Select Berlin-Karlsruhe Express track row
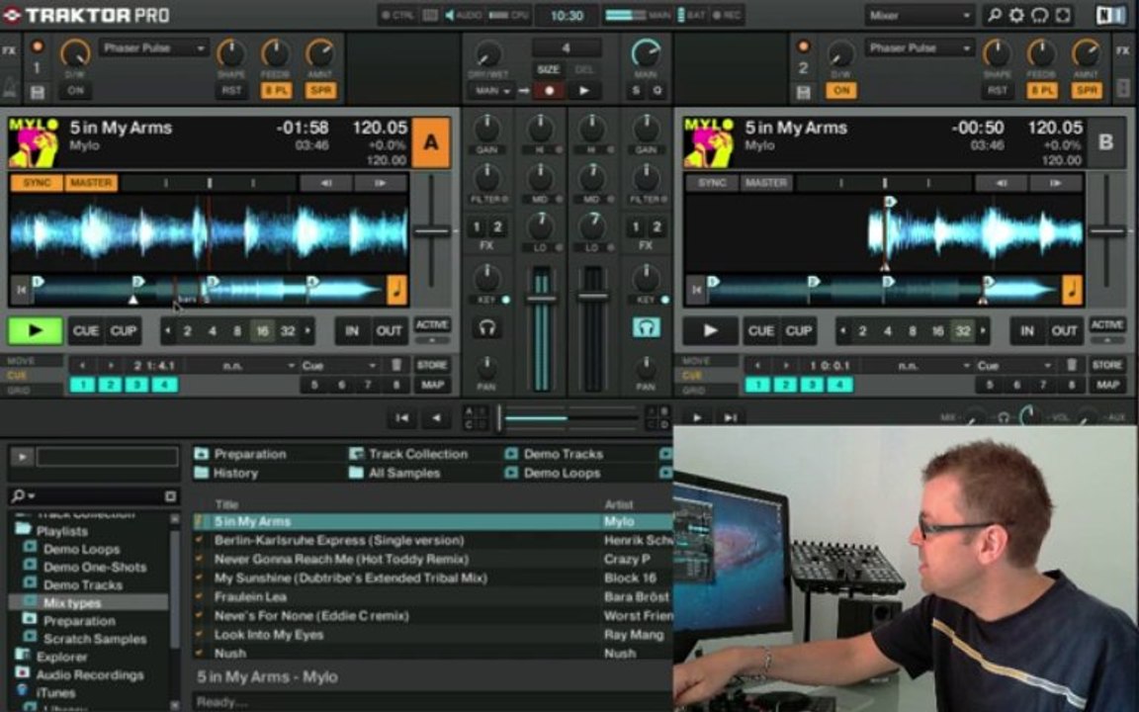The height and width of the screenshot is (712, 1139). (x=432, y=541)
